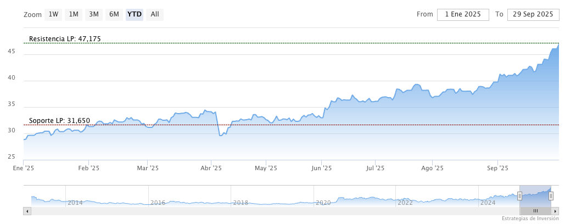Switch chart zoom to 3M
The height and width of the screenshot is (224, 565).
coord(94,14)
